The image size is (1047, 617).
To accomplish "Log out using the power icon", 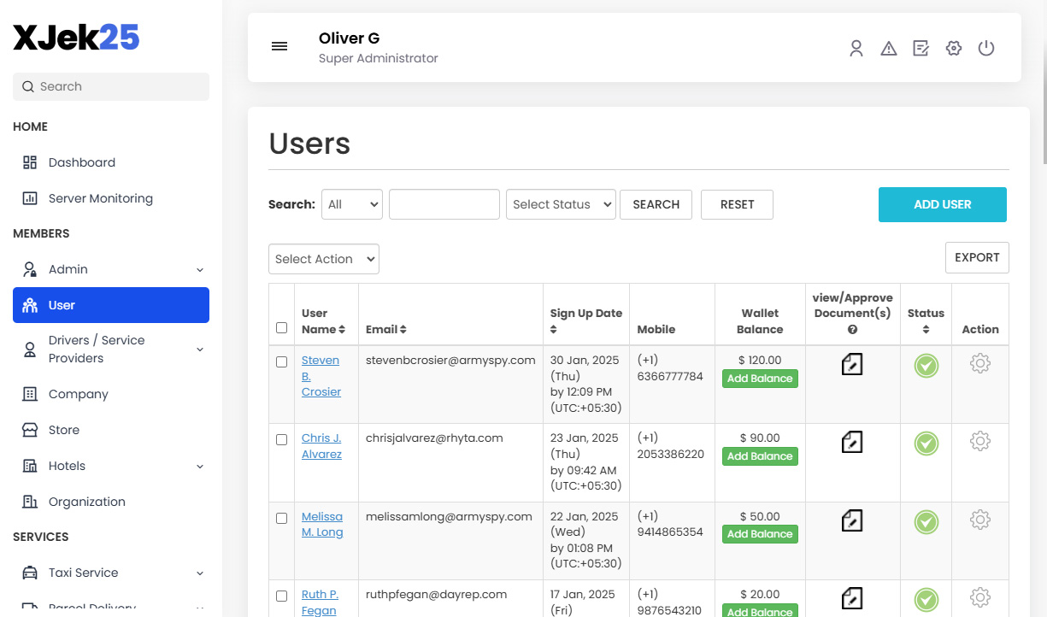I will (985, 48).
